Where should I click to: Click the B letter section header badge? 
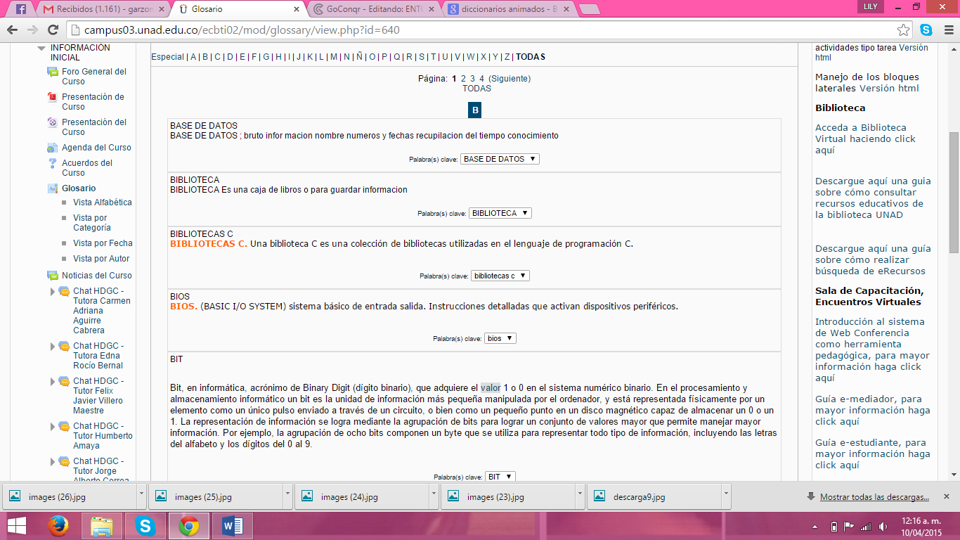click(475, 110)
